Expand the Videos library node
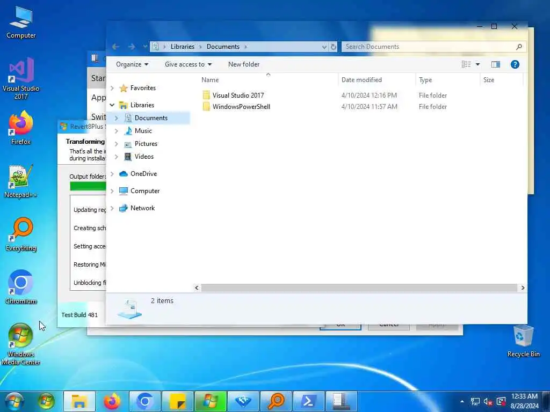Viewport: 550px width, 412px height. click(117, 157)
